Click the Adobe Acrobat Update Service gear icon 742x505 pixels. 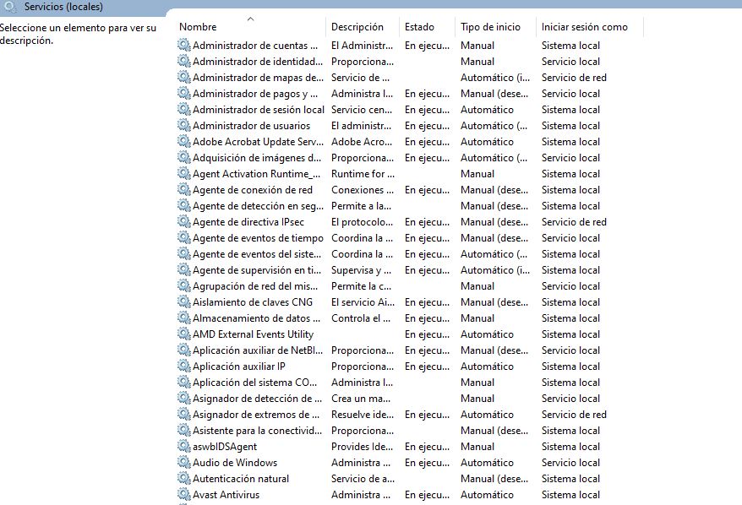pos(183,141)
